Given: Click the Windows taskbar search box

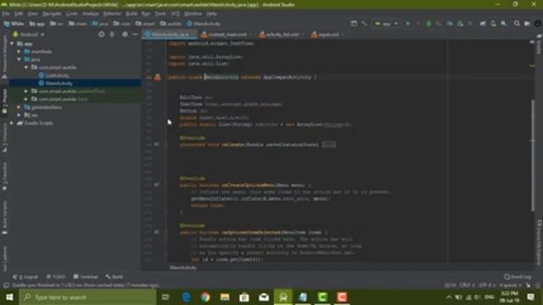Looking at the screenshot, I should click(x=87, y=297).
